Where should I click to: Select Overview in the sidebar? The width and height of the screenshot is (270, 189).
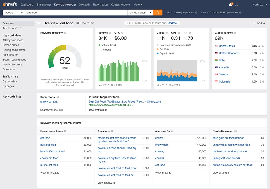(18, 23)
